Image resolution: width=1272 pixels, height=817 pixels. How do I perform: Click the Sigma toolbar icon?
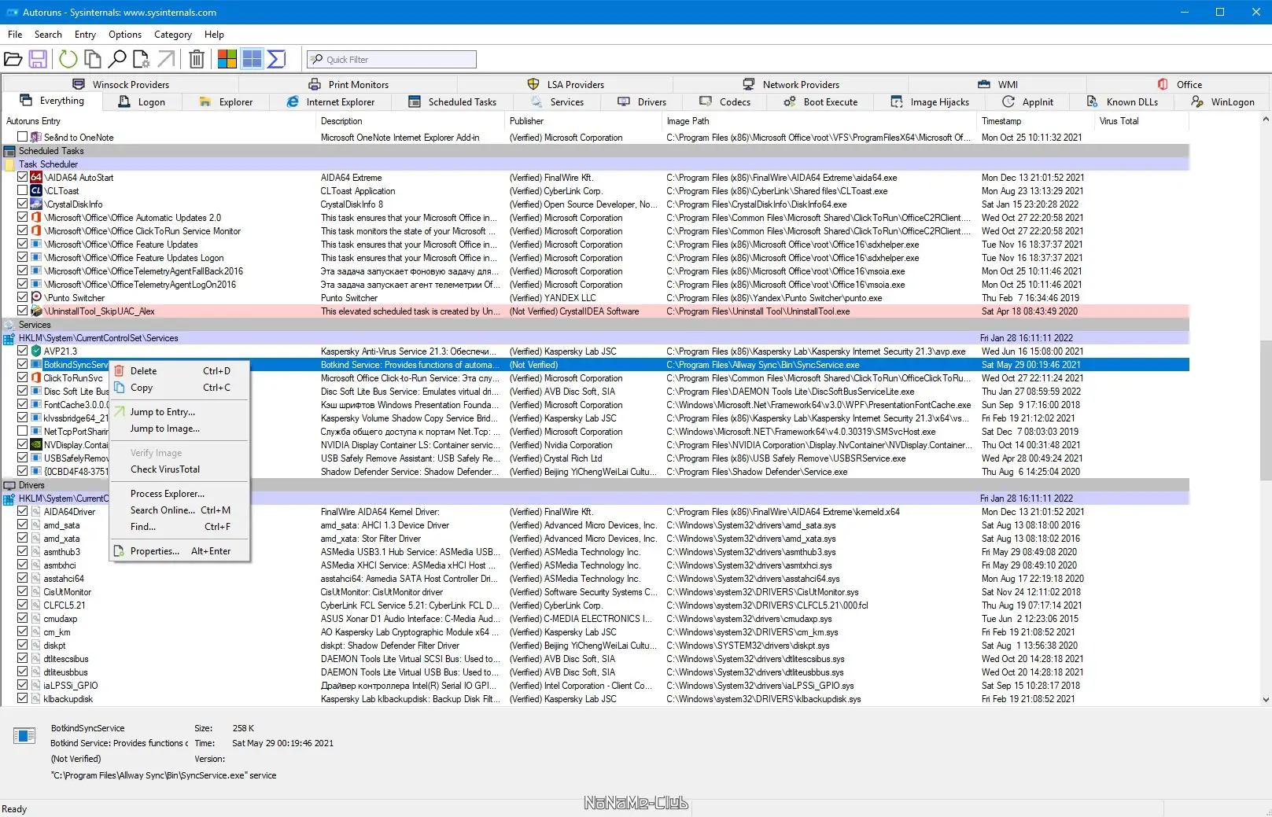(x=276, y=59)
